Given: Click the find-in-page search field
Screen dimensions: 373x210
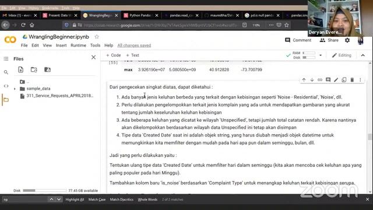Looking at the screenshot, I should [x=24, y=199].
